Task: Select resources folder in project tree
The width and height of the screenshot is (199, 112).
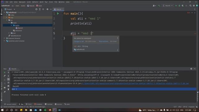Action: pyautogui.click(x=17, y=30)
